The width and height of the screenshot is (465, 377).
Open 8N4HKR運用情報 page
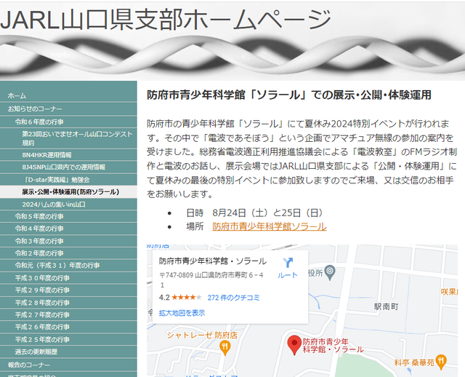point(68,155)
